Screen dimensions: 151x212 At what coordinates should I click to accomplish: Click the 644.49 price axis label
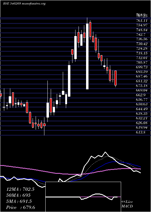142,109
